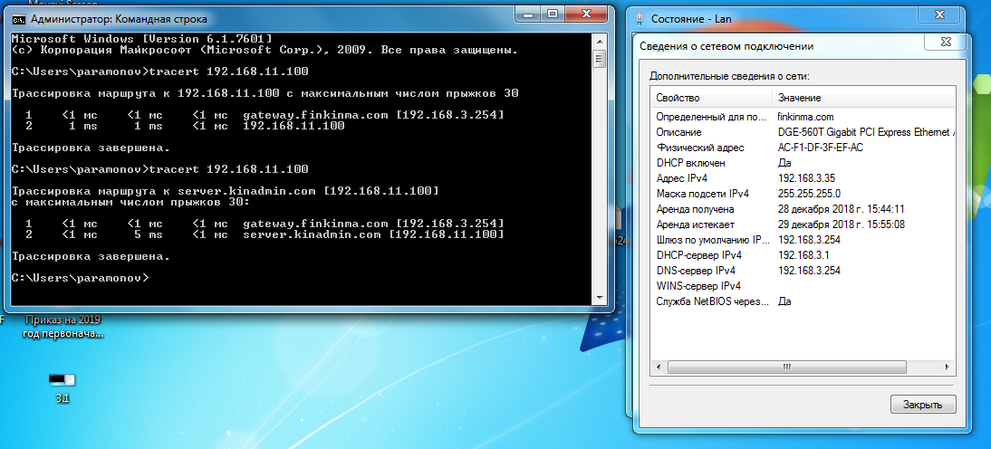
Task: Click the Значение column header
Action: click(x=863, y=98)
